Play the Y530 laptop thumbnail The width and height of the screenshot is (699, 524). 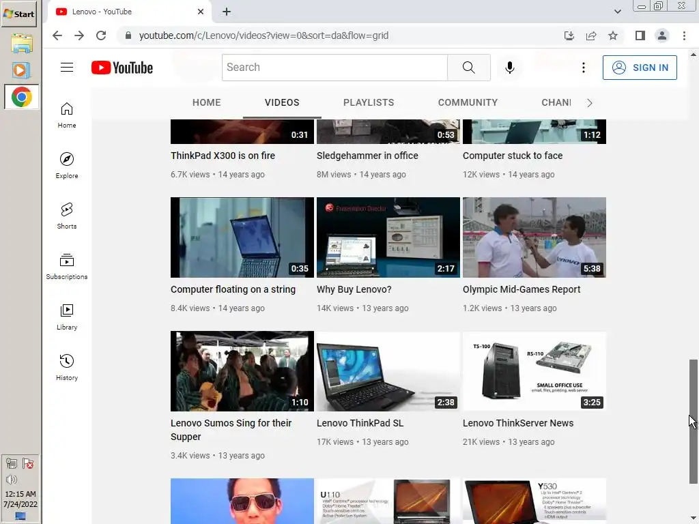pyautogui.click(x=534, y=501)
